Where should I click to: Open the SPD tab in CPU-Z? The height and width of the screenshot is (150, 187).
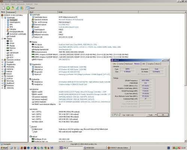[x=144, y=64]
